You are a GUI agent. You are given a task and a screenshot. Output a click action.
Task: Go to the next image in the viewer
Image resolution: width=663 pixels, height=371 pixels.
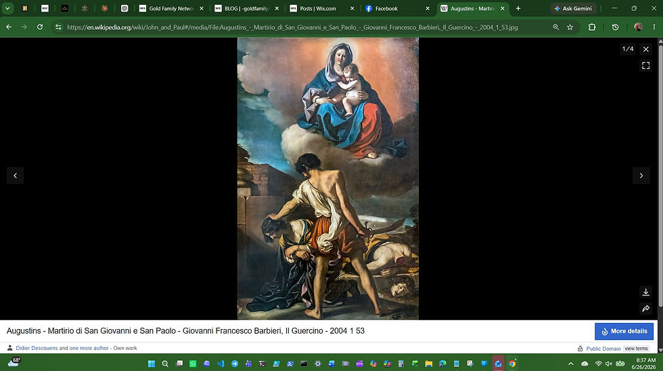coord(641,175)
